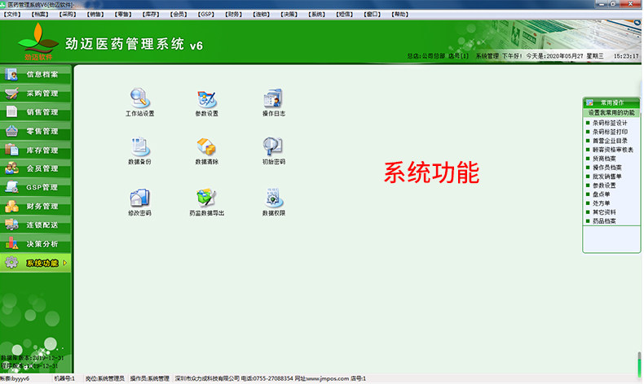Open 条码标签打印 shortcut
Image resolution: width=644 pixels, height=384 pixels.
(610, 132)
